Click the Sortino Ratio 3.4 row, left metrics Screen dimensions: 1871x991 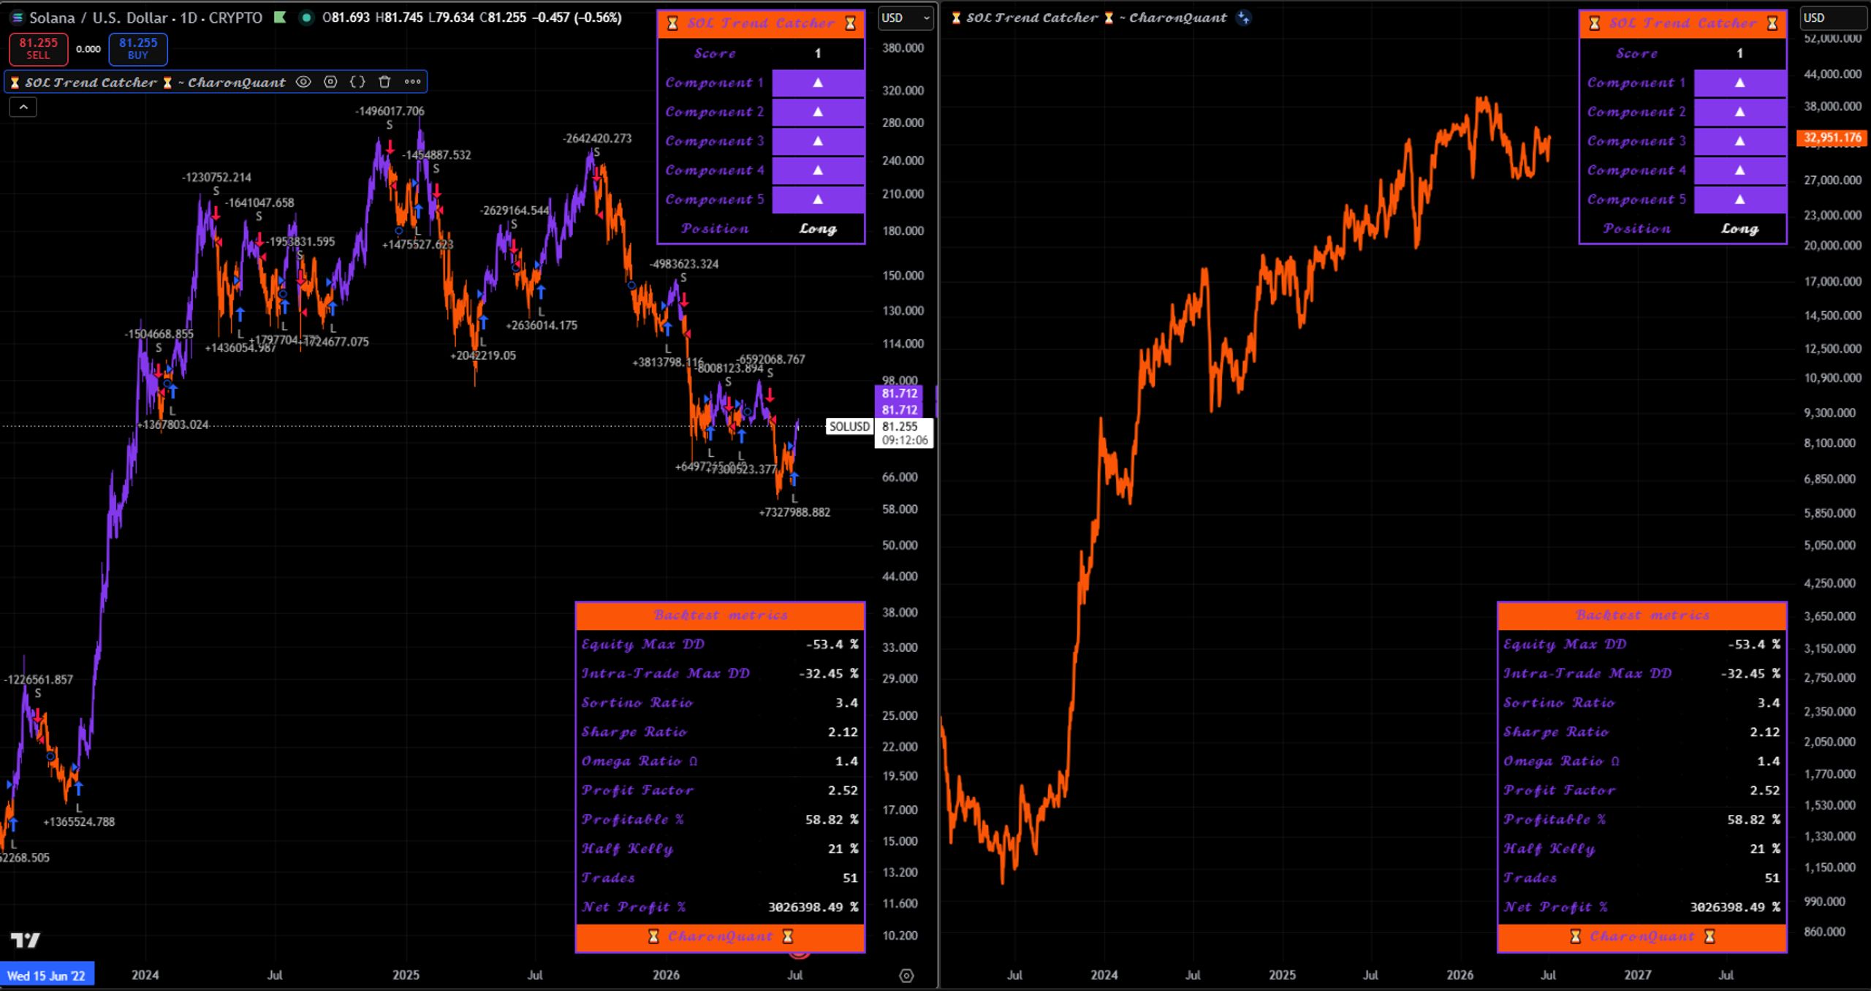[x=720, y=702]
